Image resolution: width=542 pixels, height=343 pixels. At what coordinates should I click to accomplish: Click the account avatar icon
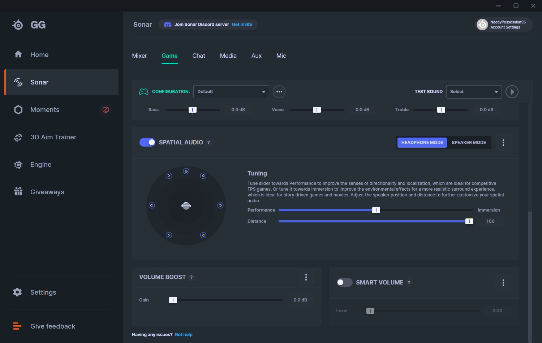[482, 25]
